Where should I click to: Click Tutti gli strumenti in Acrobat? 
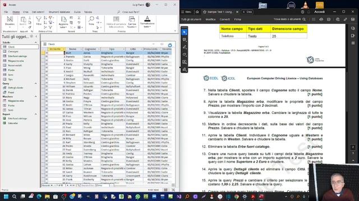(x=191, y=20)
